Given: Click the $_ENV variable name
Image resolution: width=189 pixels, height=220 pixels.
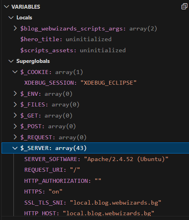Looking at the screenshot, I should pos(29,94).
